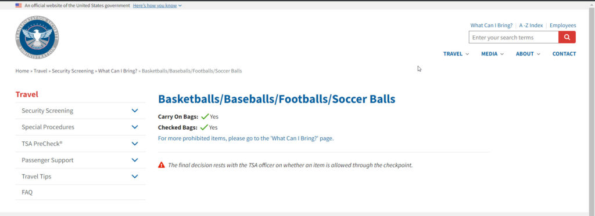Click the Security Screening breadcrumb link
Image resolution: width=595 pixels, height=216 pixels.
[73, 71]
